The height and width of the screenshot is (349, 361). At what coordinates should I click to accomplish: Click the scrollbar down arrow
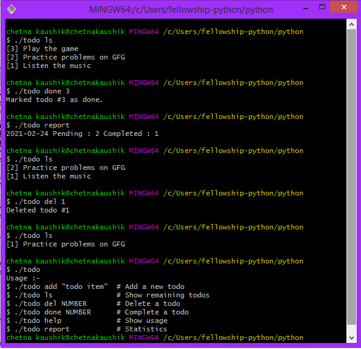(x=351, y=338)
